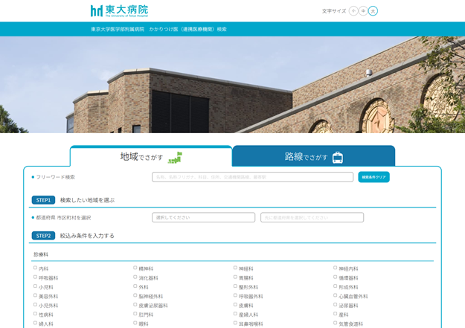Tick the 精神科 checkbox
Viewport: 465px width, 328px height.
coord(135,268)
